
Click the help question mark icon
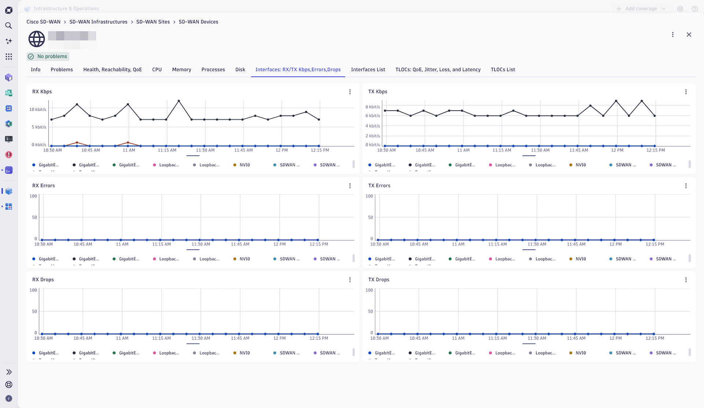(x=694, y=9)
